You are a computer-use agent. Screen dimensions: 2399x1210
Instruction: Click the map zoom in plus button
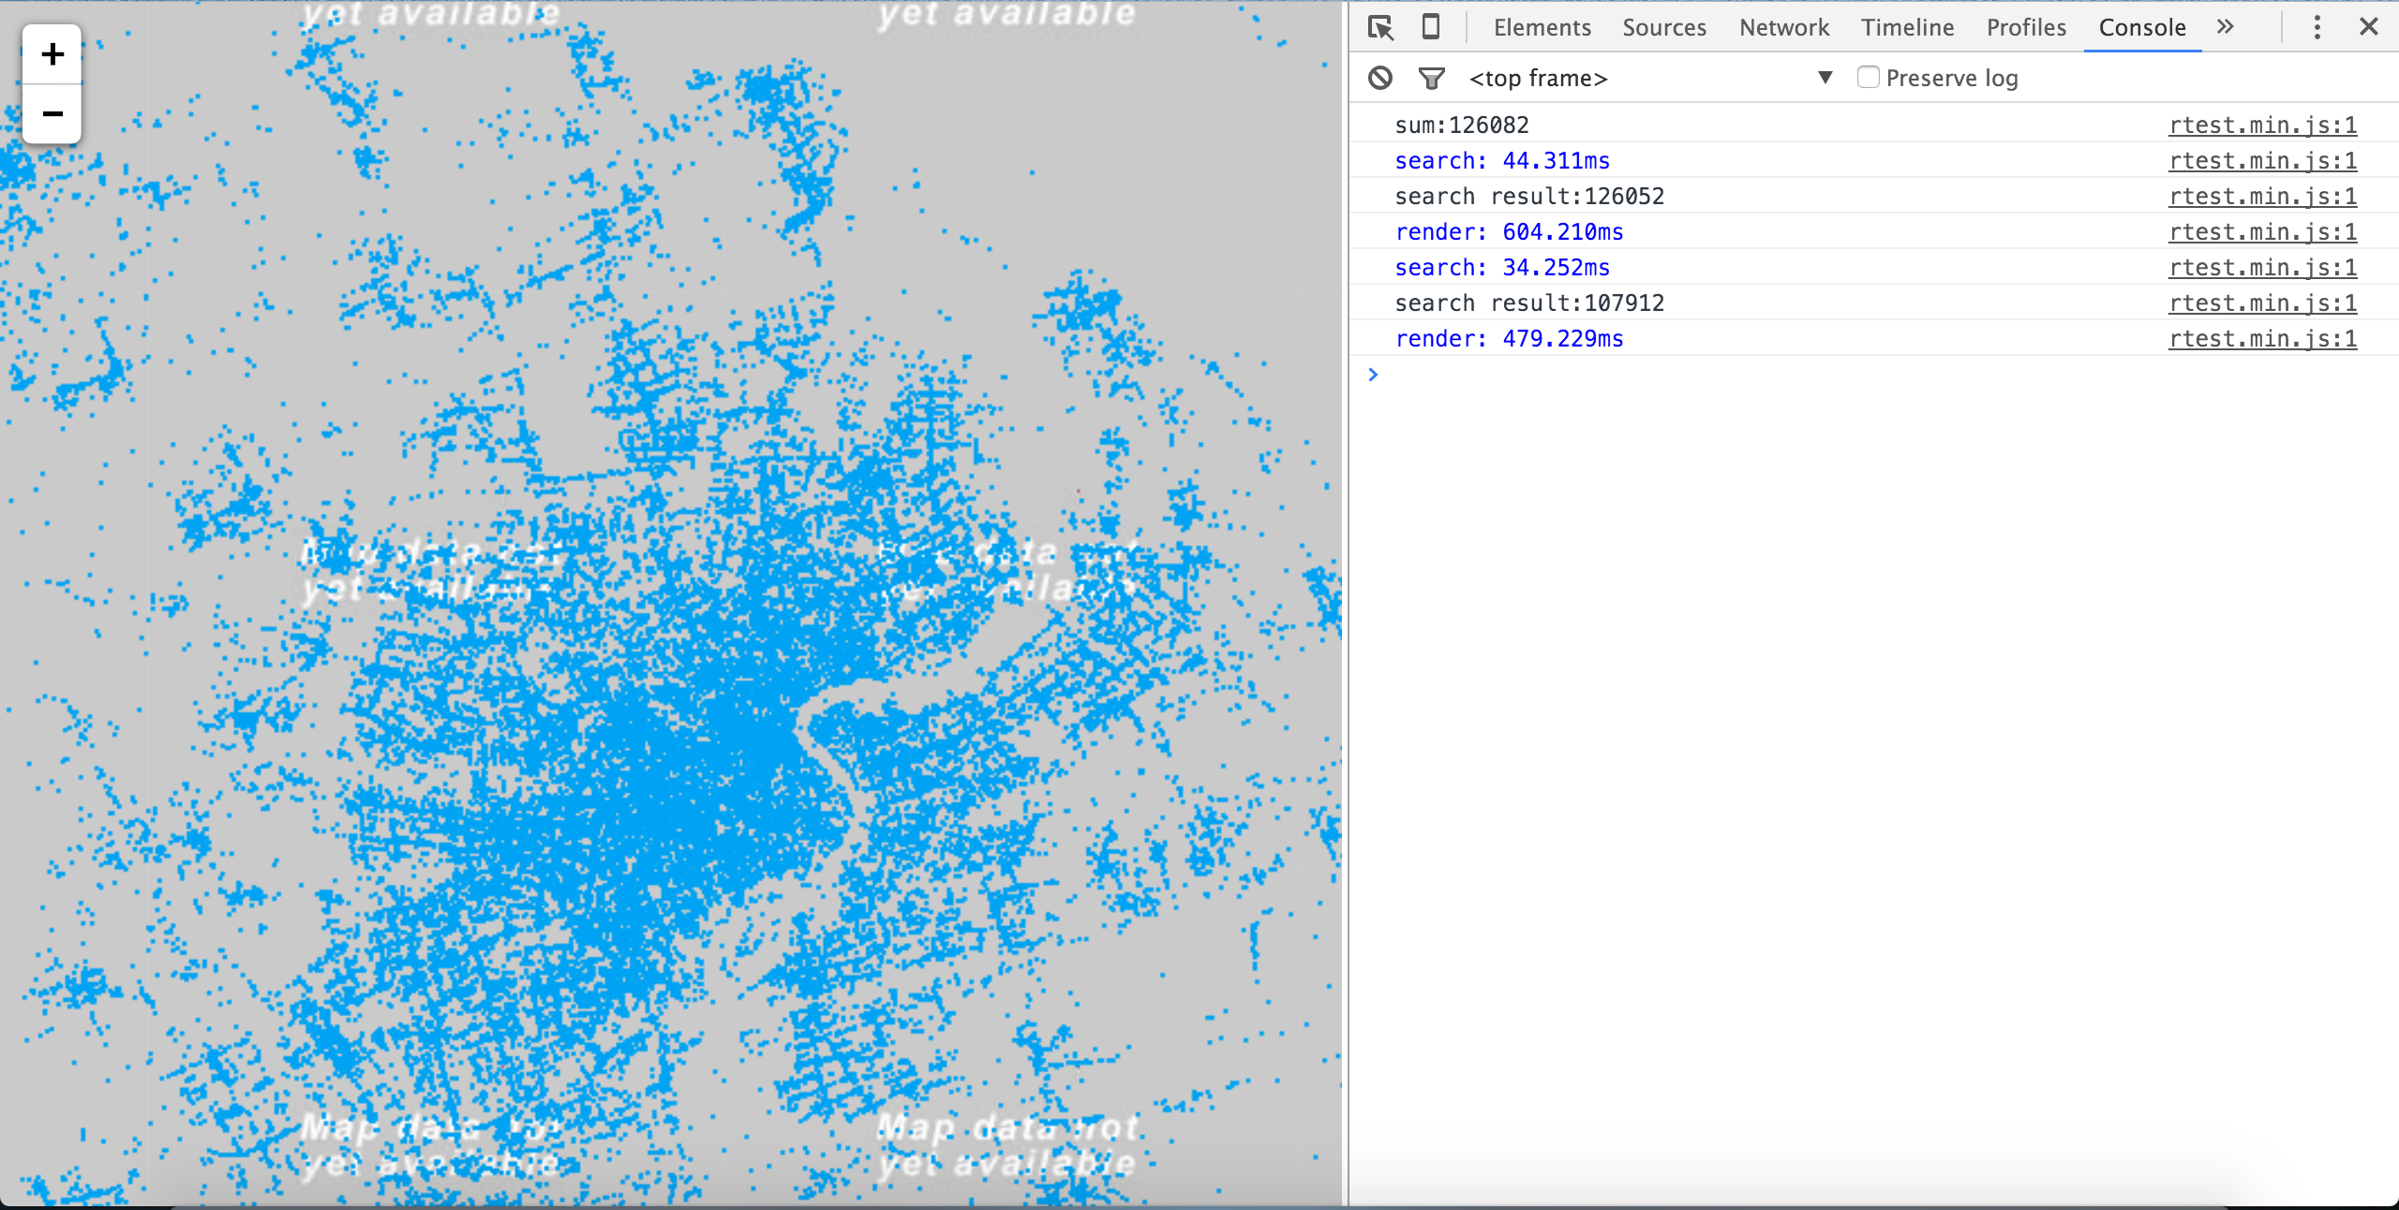pos(52,54)
